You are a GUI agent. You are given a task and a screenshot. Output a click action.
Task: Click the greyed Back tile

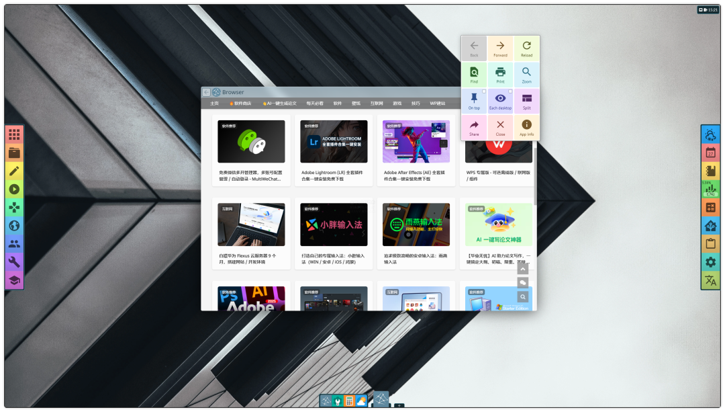click(474, 48)
